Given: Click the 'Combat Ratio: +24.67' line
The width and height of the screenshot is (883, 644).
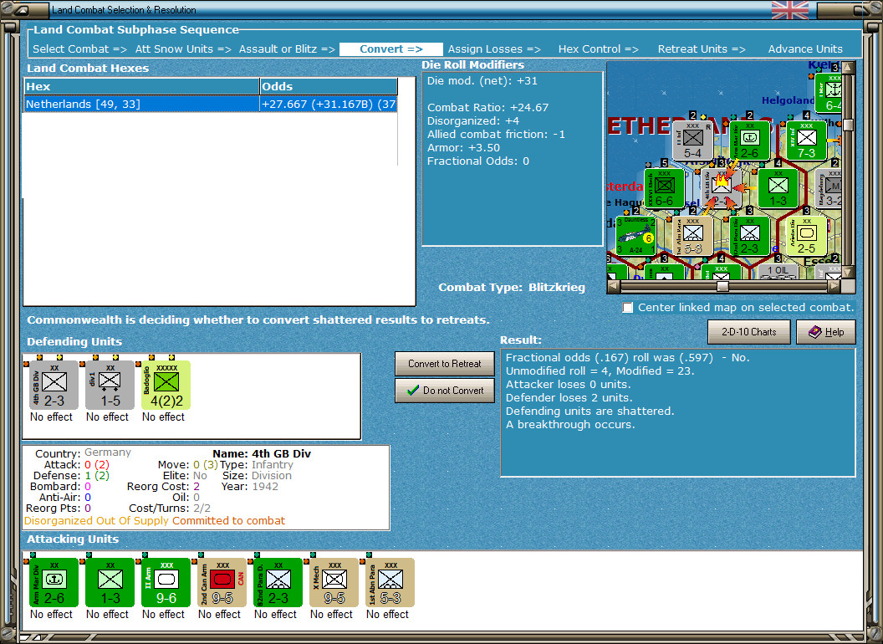Looking at the screenshot, I should [487, 108].
